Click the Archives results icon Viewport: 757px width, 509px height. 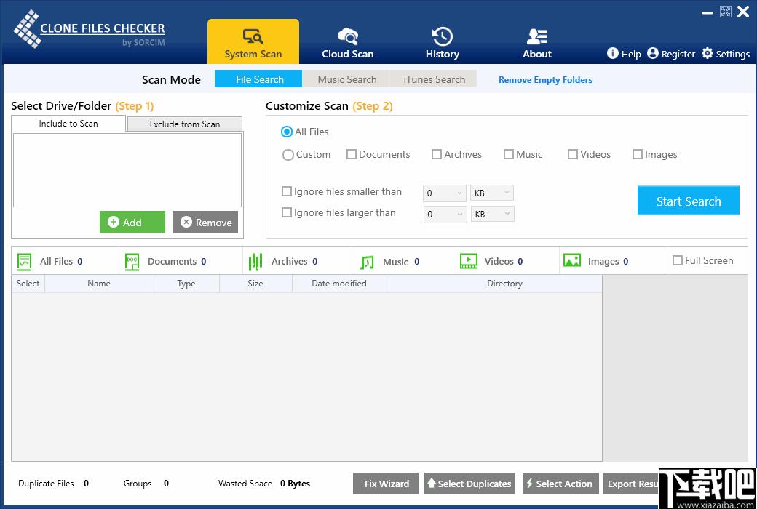(x=255, y=262)
